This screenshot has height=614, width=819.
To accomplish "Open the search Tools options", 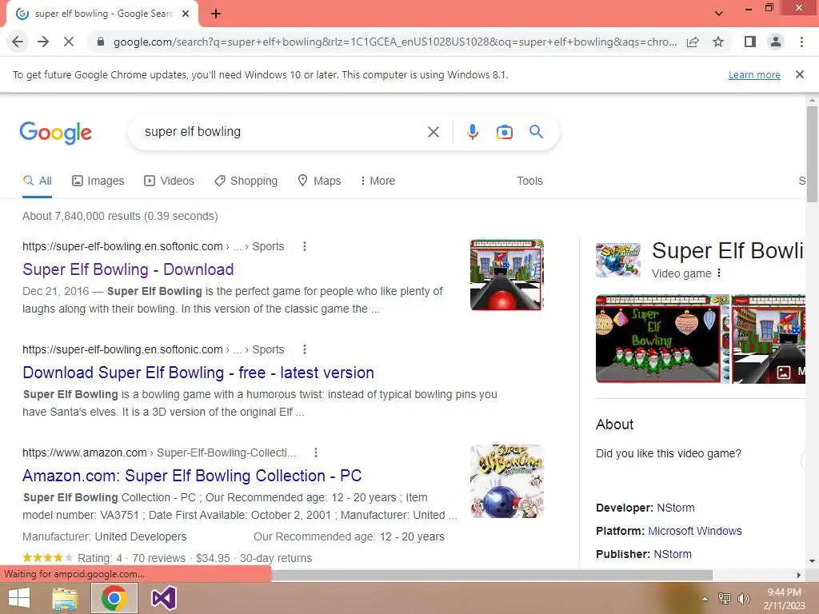I will pyautogui.click(x=529, y=181).
